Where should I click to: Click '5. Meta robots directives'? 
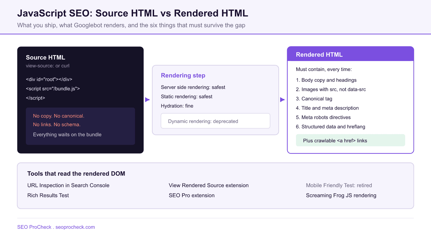[x=323, y=118]
